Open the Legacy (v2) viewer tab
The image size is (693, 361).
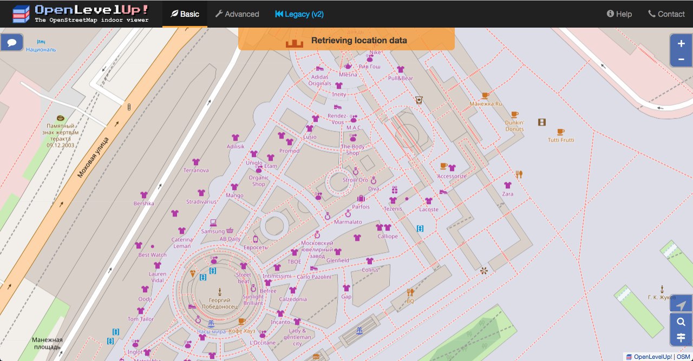pyautogui.click(x=299, y=14)
